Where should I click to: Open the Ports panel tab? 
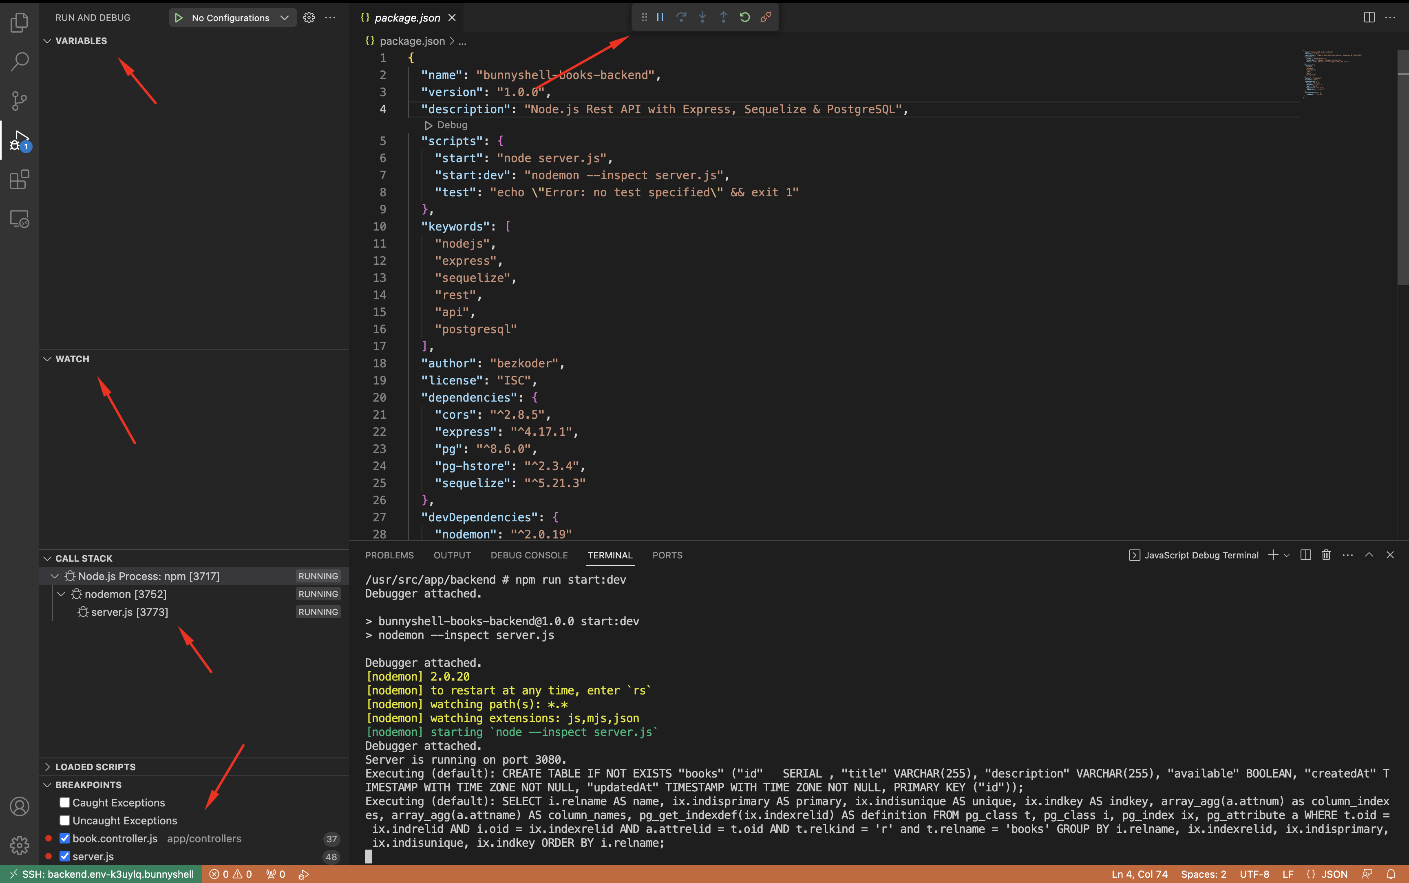(x=667, y=555)
